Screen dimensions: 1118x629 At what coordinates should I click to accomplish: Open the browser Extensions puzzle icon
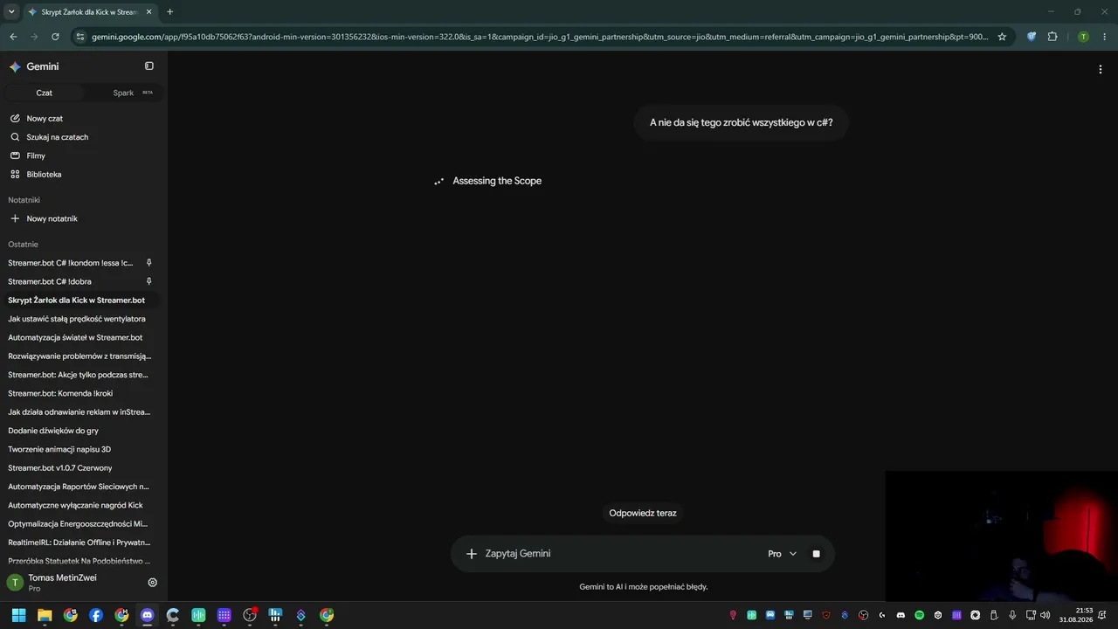click(x=1052, y=37)
